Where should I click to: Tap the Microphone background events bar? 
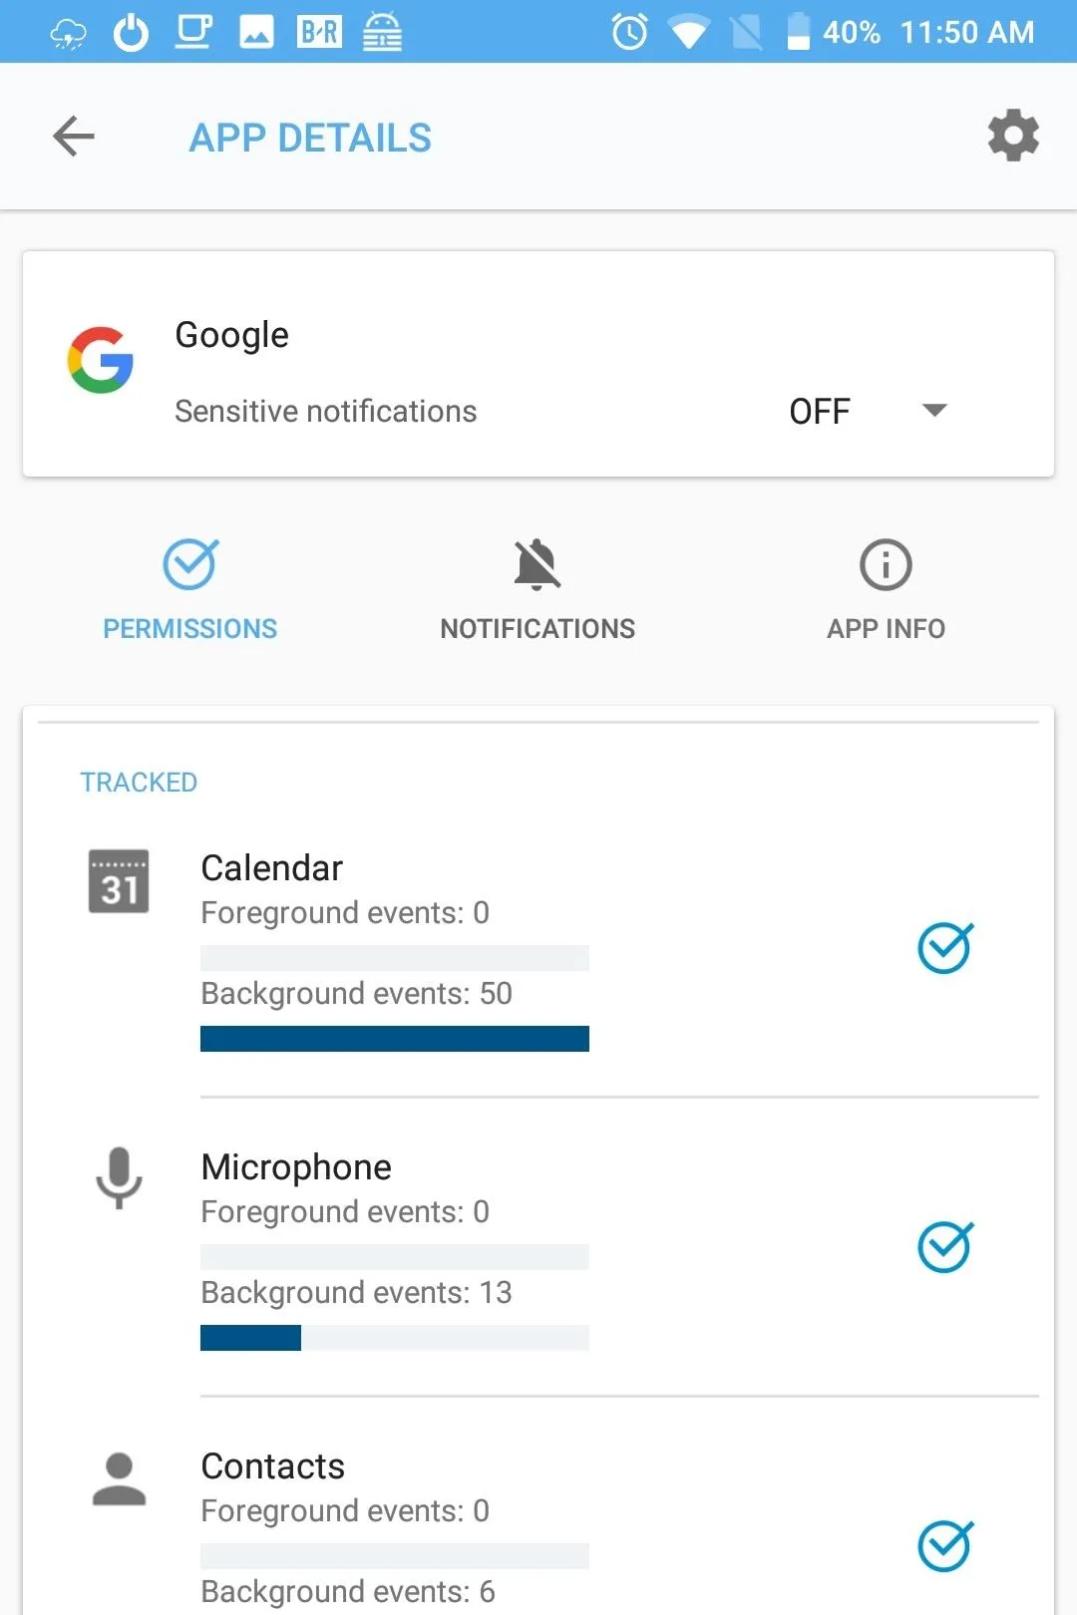click(x=395, y=1338)
